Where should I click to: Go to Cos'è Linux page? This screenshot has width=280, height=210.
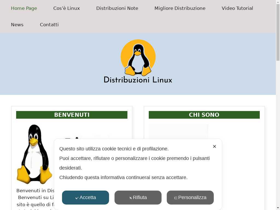click(66, 8)
